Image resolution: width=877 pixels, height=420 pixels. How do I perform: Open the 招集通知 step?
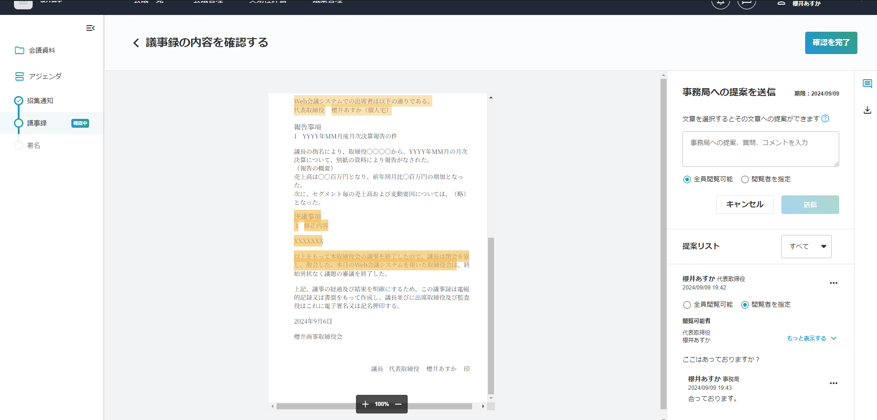click(40, 101)
